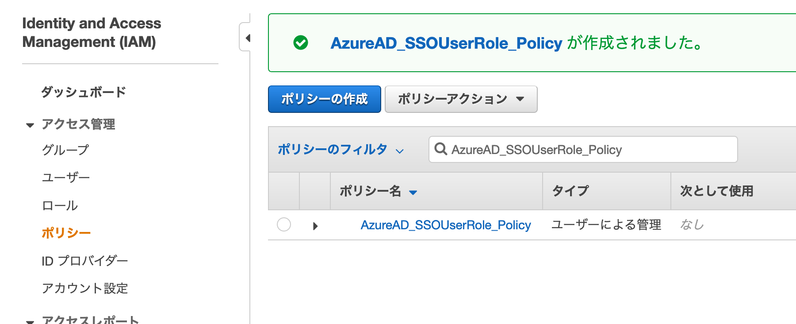Open アカウント設定 in the sidebar
Viewport: 796px width, 324px height.
click(x=85, y=288)
